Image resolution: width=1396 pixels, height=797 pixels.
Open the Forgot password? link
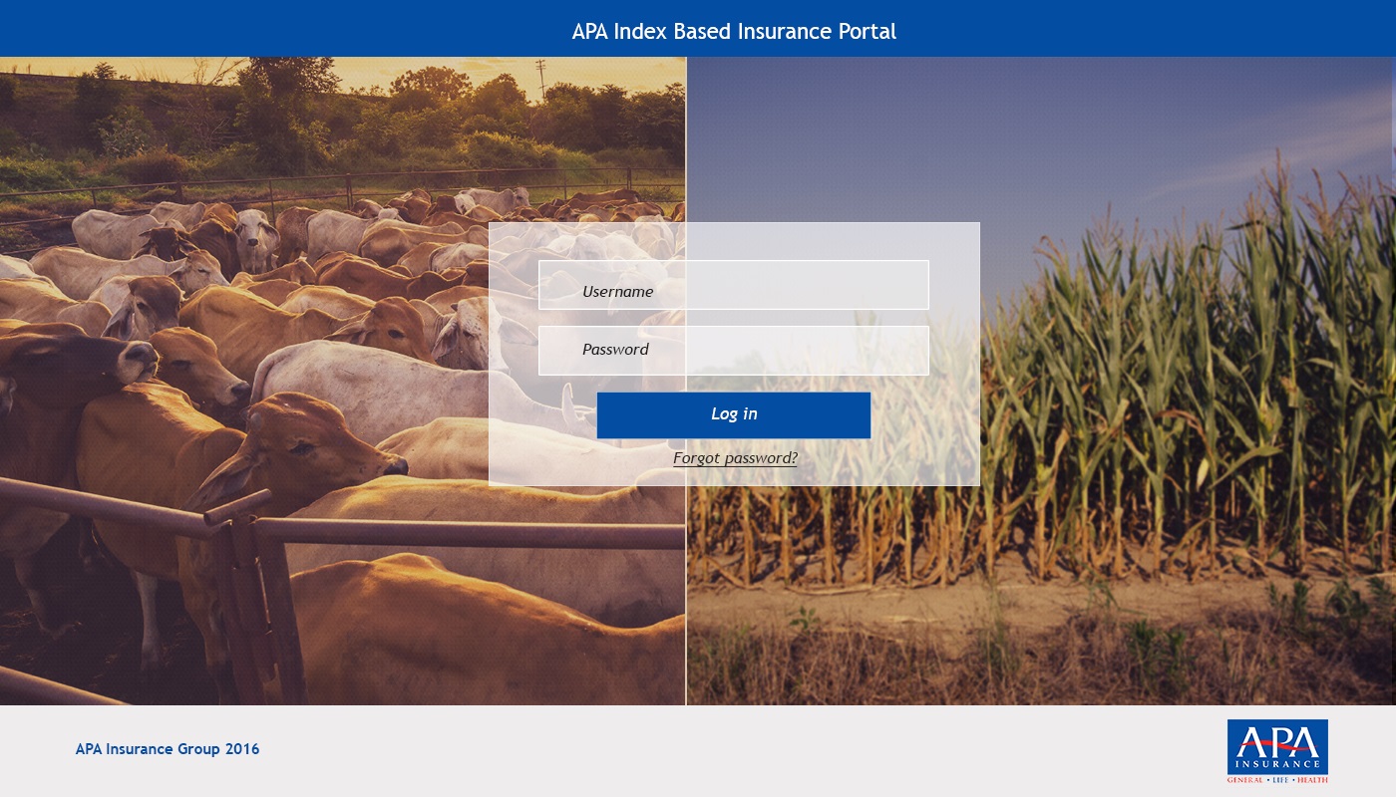(735, 458)
